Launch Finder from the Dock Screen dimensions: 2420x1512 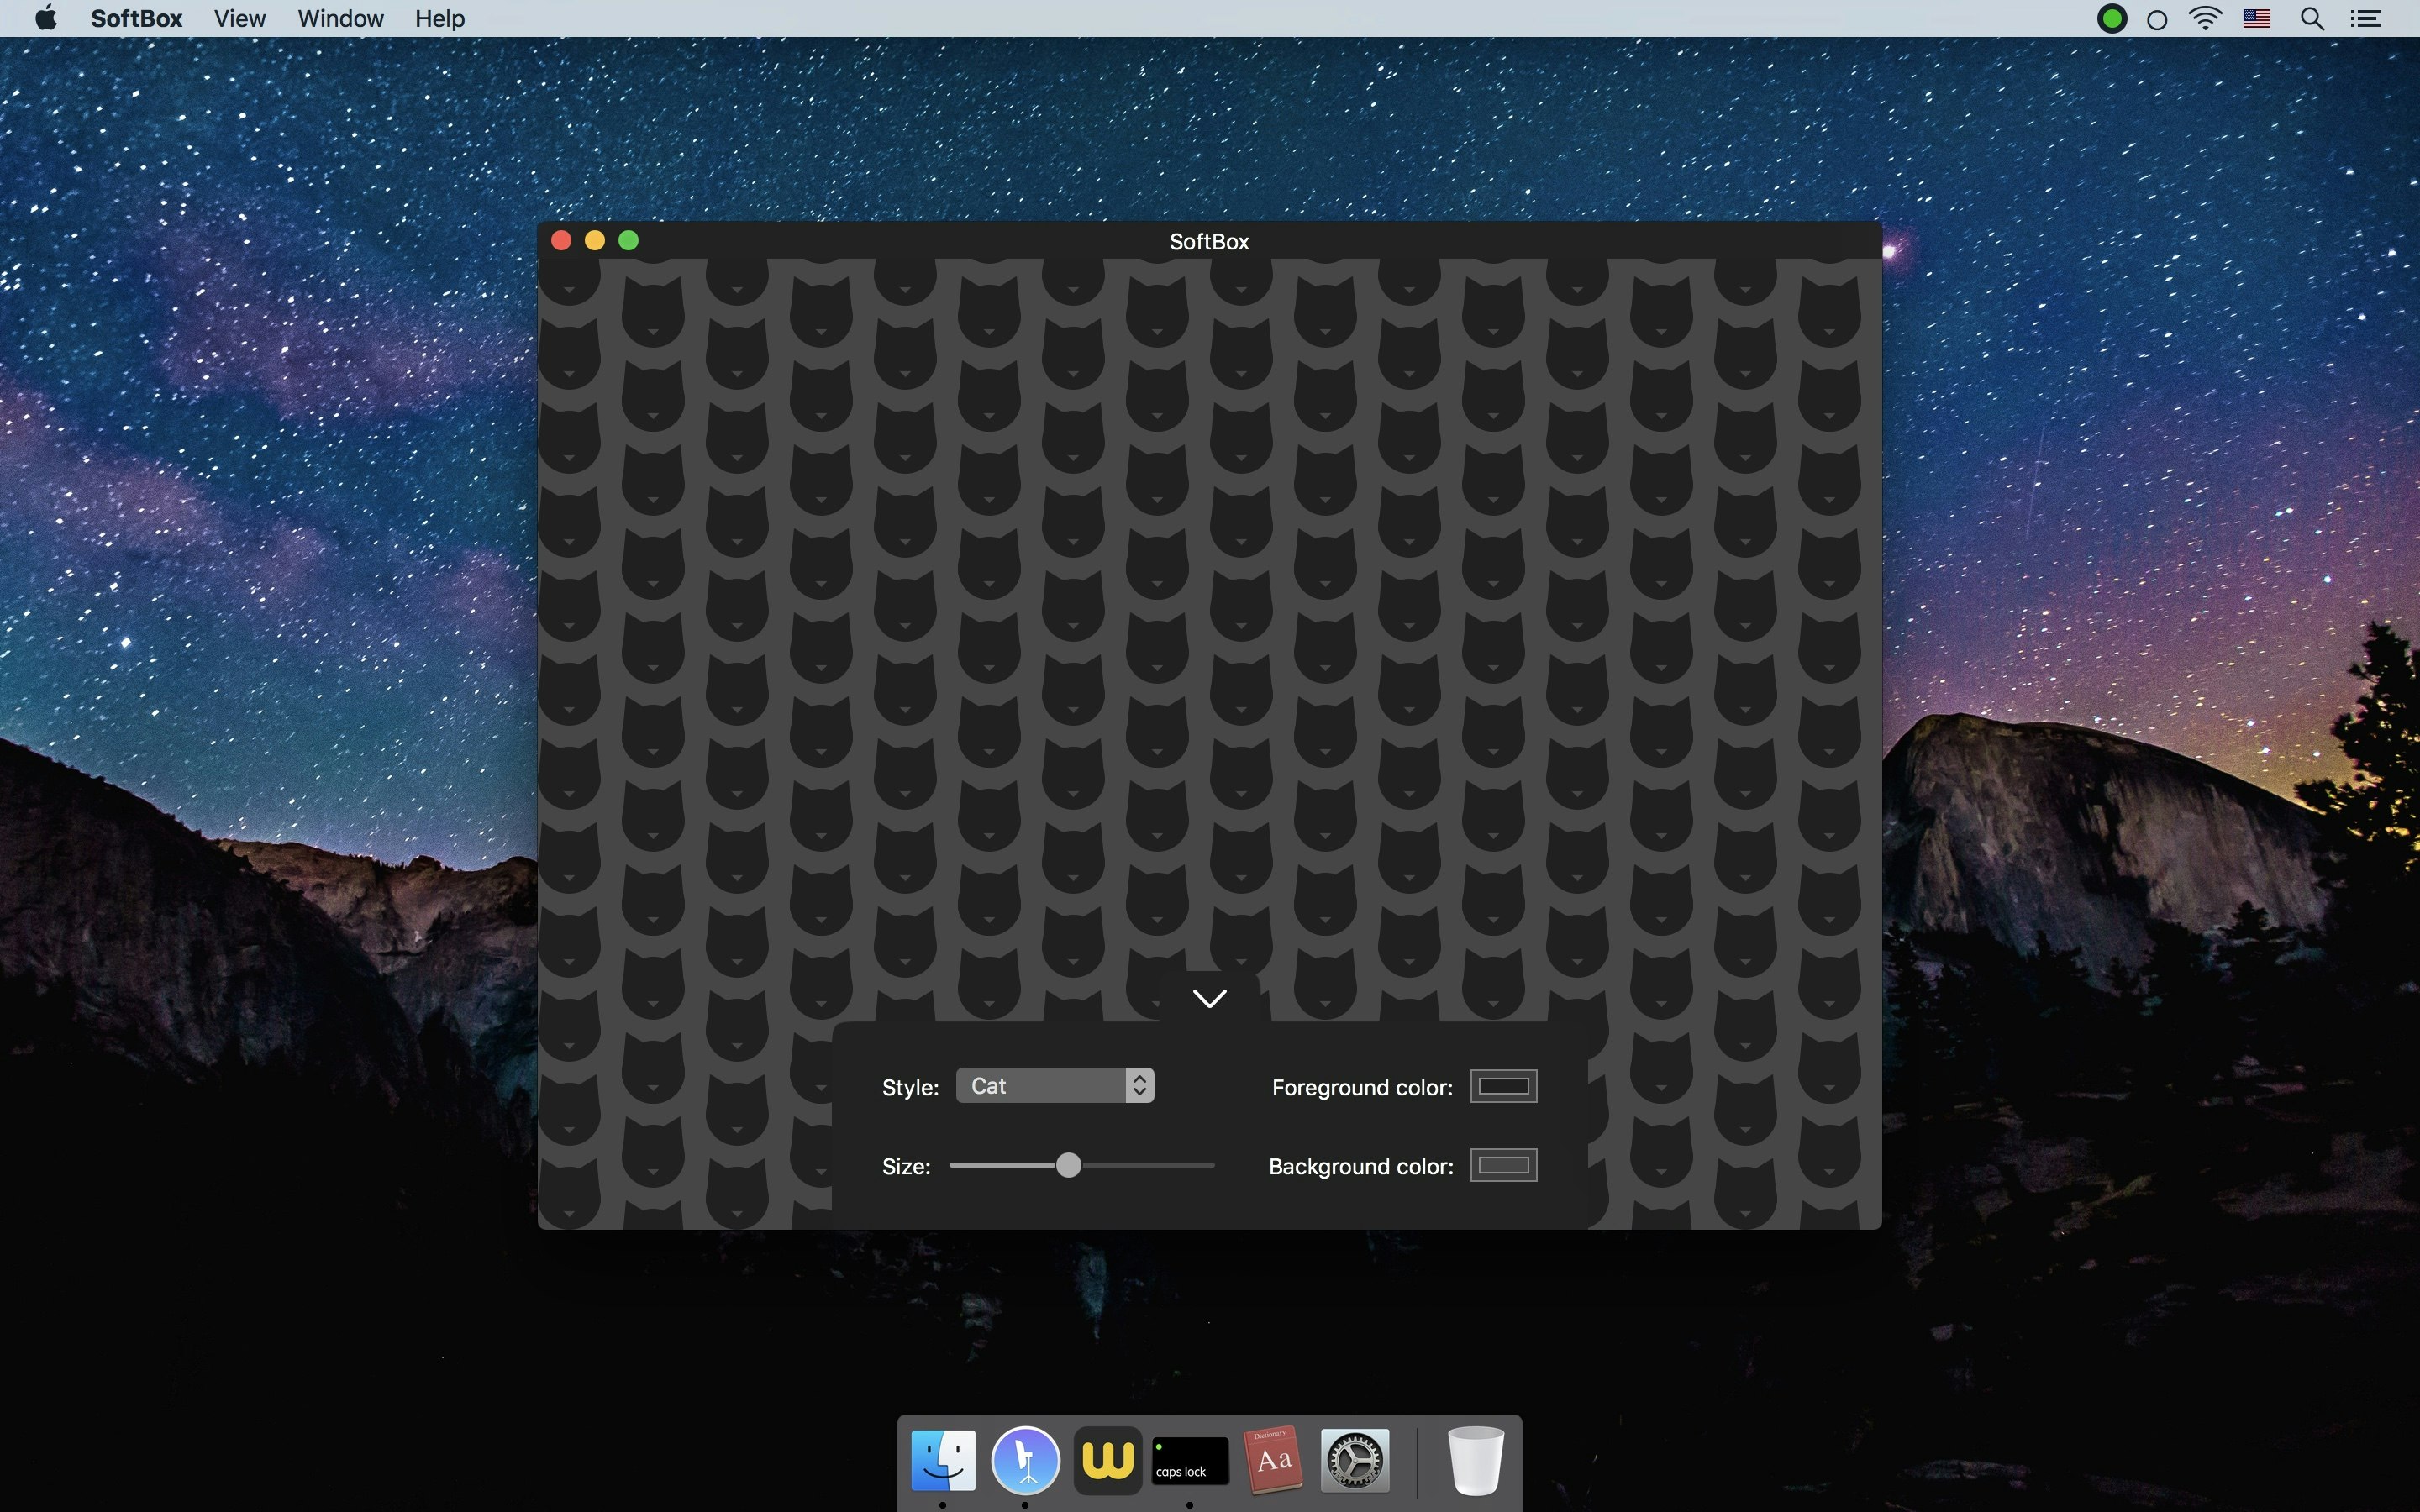[942, 1460]
